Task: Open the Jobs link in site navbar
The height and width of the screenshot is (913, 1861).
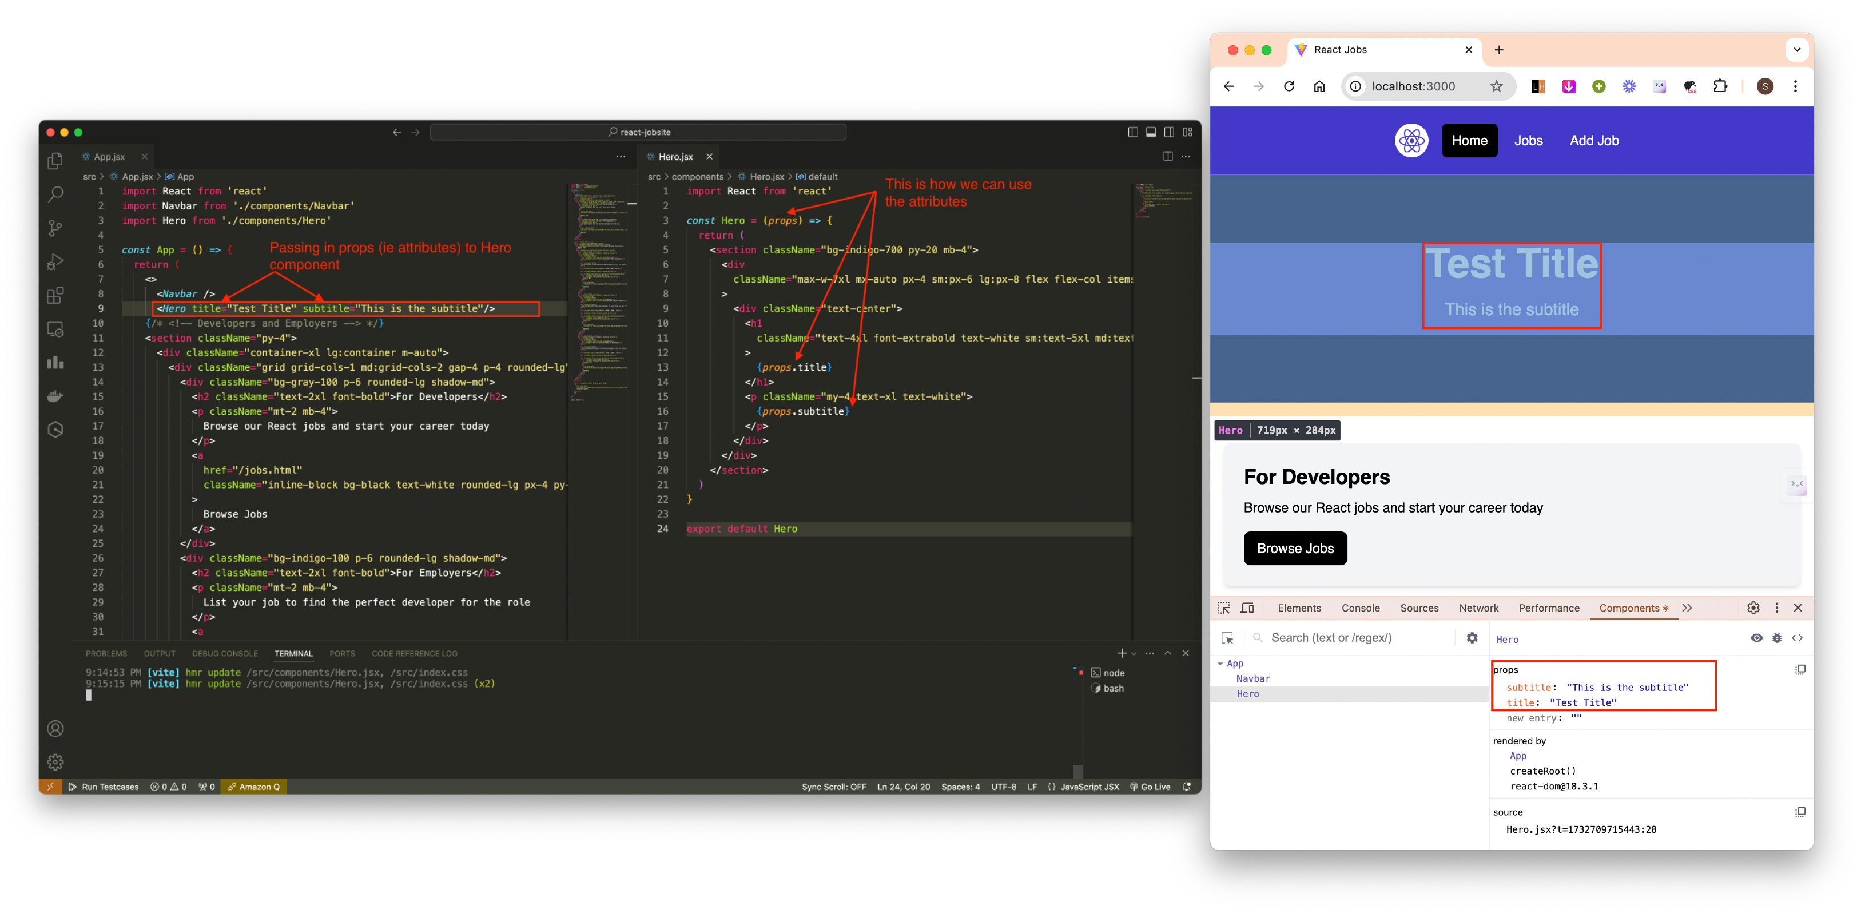Action: point(1528,140)
